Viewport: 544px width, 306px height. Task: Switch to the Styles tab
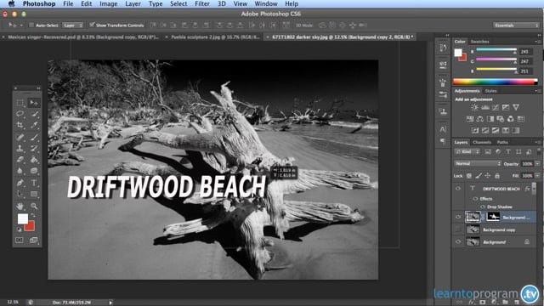[x=491, y=91]
